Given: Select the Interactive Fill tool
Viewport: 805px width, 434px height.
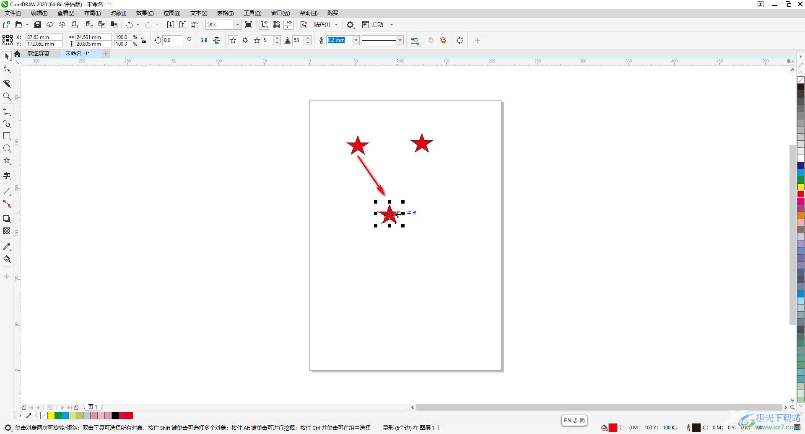Looking at the screenshot, I should (7, 259).
